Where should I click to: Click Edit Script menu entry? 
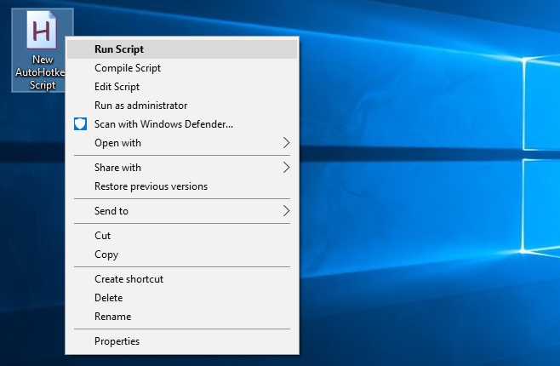point(117,87)
